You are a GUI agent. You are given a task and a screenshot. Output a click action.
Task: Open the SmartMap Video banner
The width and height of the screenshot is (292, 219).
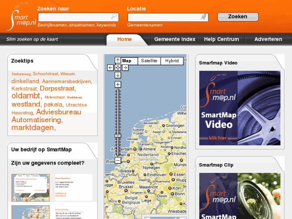click(240, 108)
